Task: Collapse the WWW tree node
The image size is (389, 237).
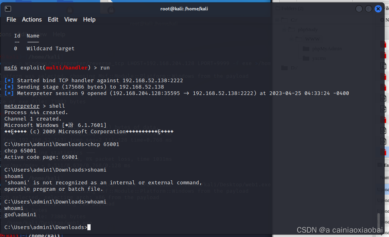Action: (292, 39)
